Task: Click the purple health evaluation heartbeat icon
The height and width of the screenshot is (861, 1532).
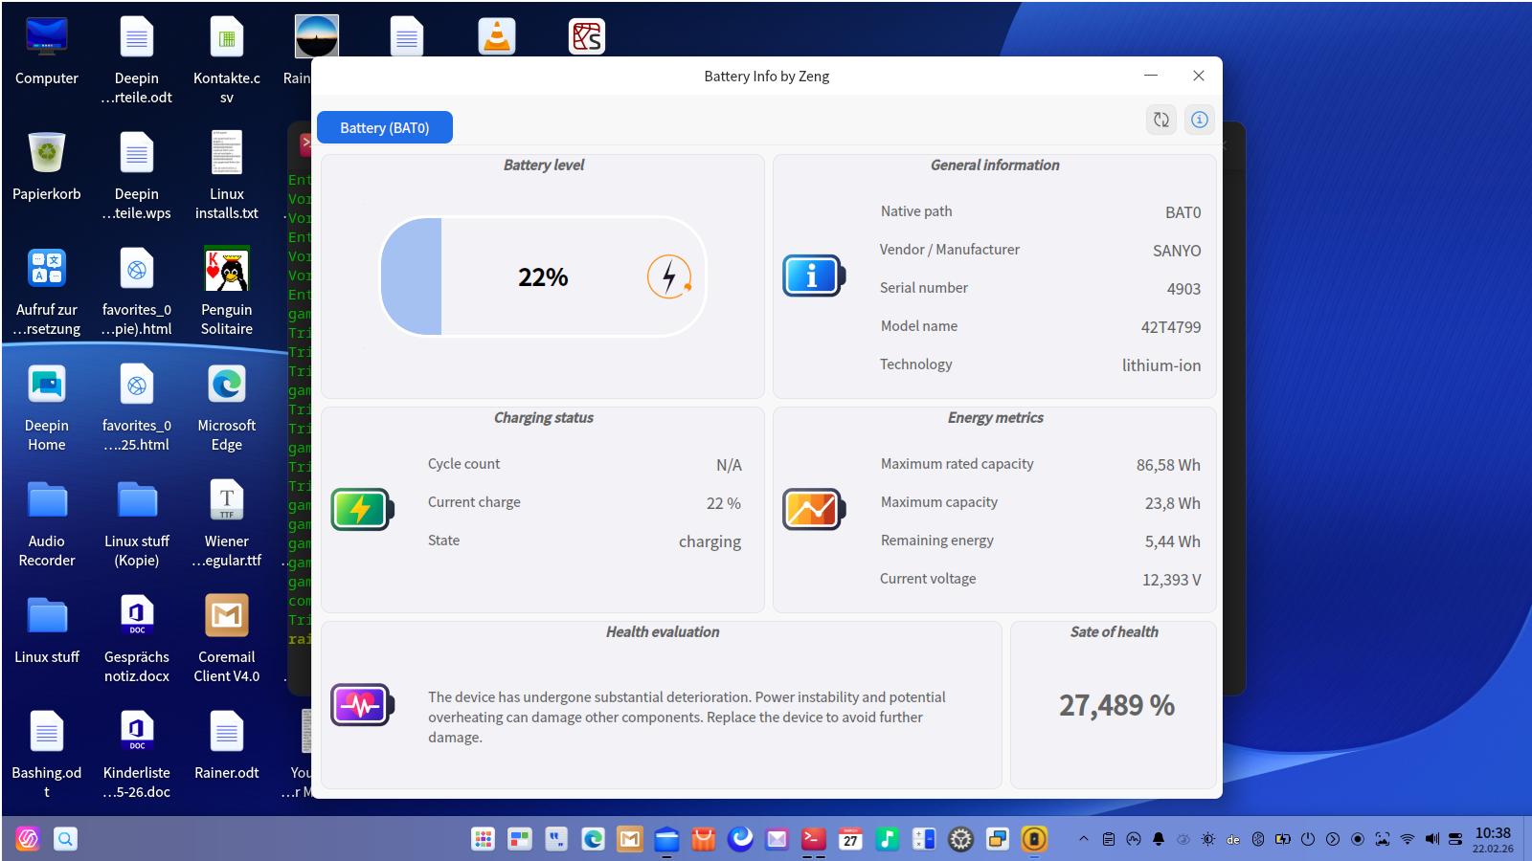Action: (362, 705)
